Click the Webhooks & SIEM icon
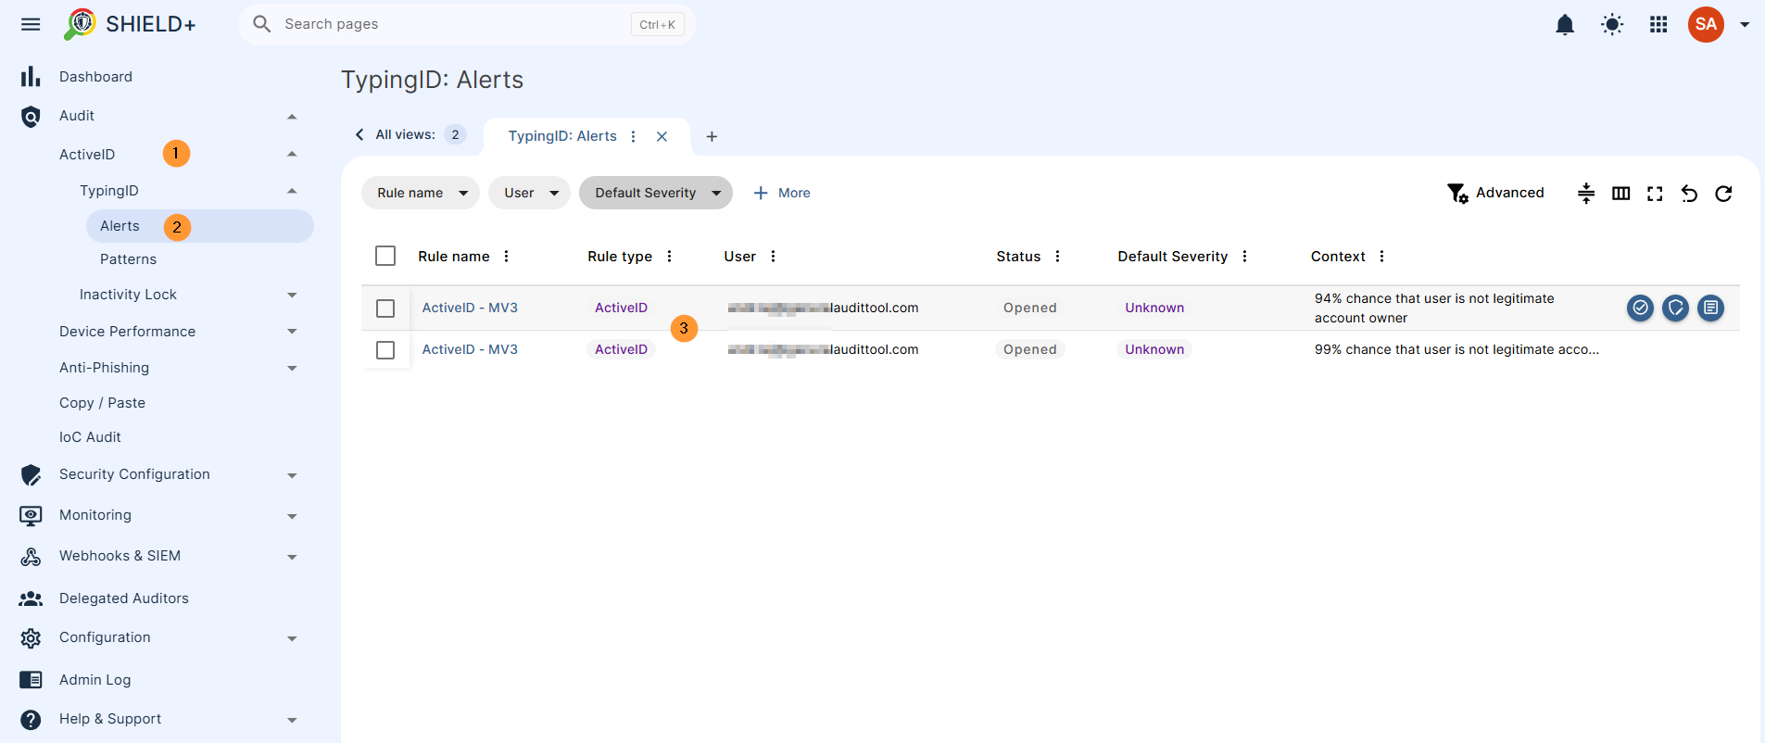1765x743 pixels. click(x=31, y=556)
